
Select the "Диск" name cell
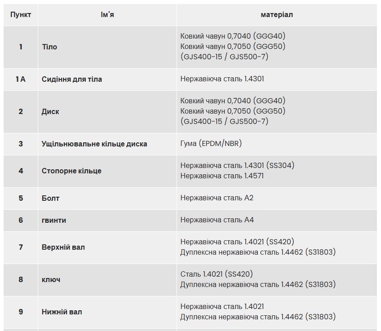(50, 111)
